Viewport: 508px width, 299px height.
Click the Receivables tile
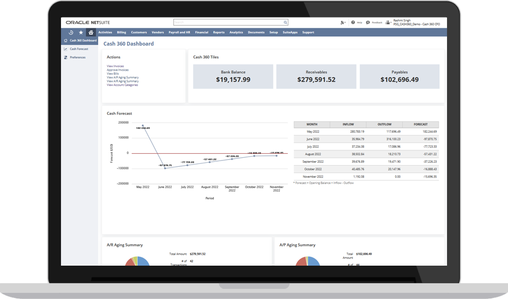pyautogui.click(x=316, y=76)
